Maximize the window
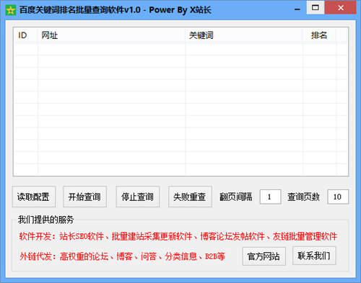This screenshot has width=361, height=283. [316, 8]
